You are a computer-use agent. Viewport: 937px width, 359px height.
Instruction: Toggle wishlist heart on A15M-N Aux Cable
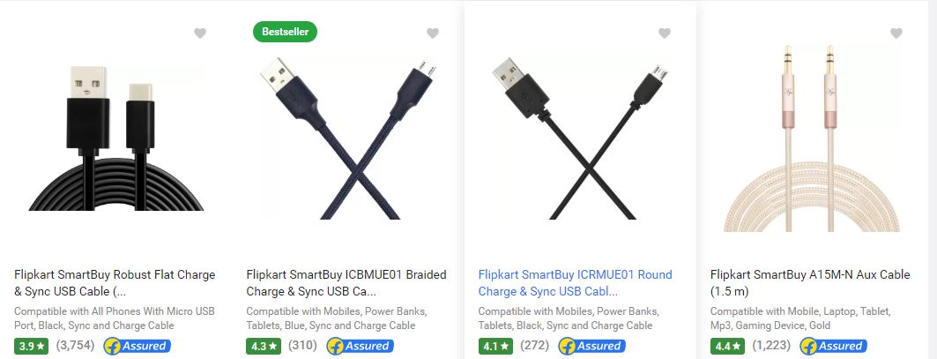(x=896, y=34)
